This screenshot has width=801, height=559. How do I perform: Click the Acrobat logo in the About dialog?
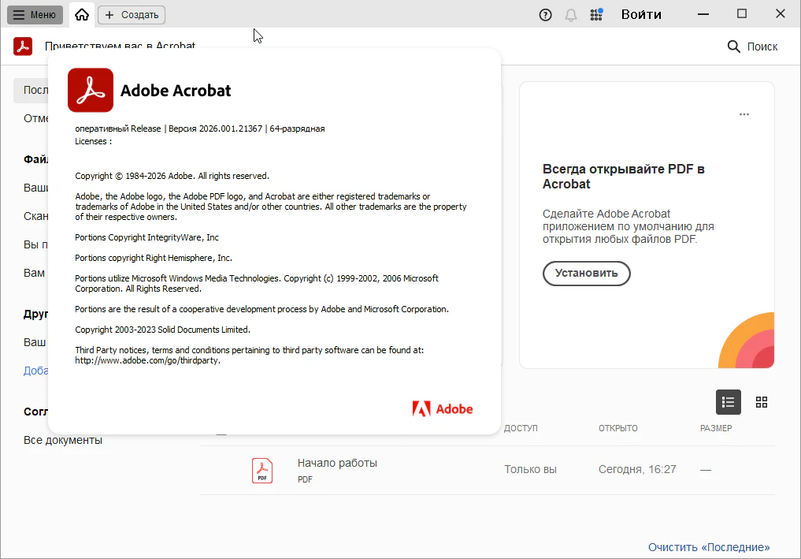click(x=91, y=91)
